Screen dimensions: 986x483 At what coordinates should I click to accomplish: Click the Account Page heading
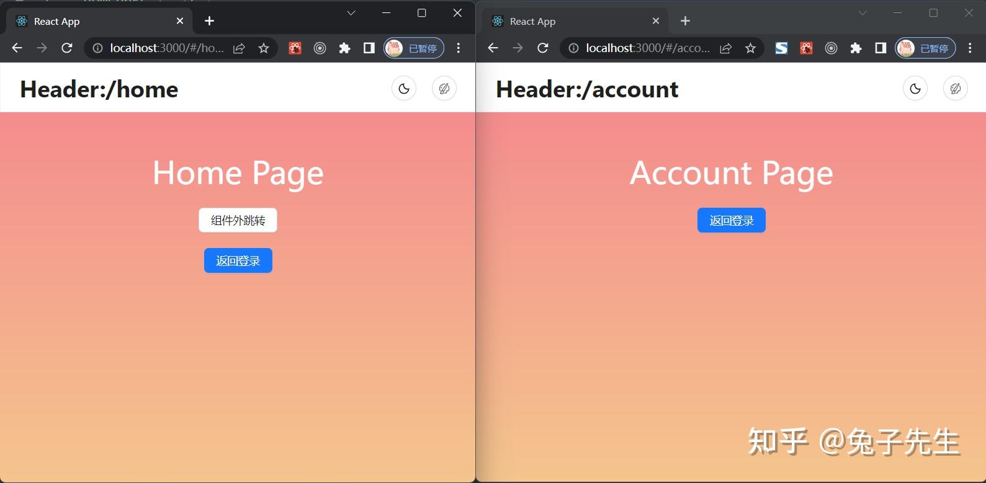pyautogui.click(x=732, y=173)
